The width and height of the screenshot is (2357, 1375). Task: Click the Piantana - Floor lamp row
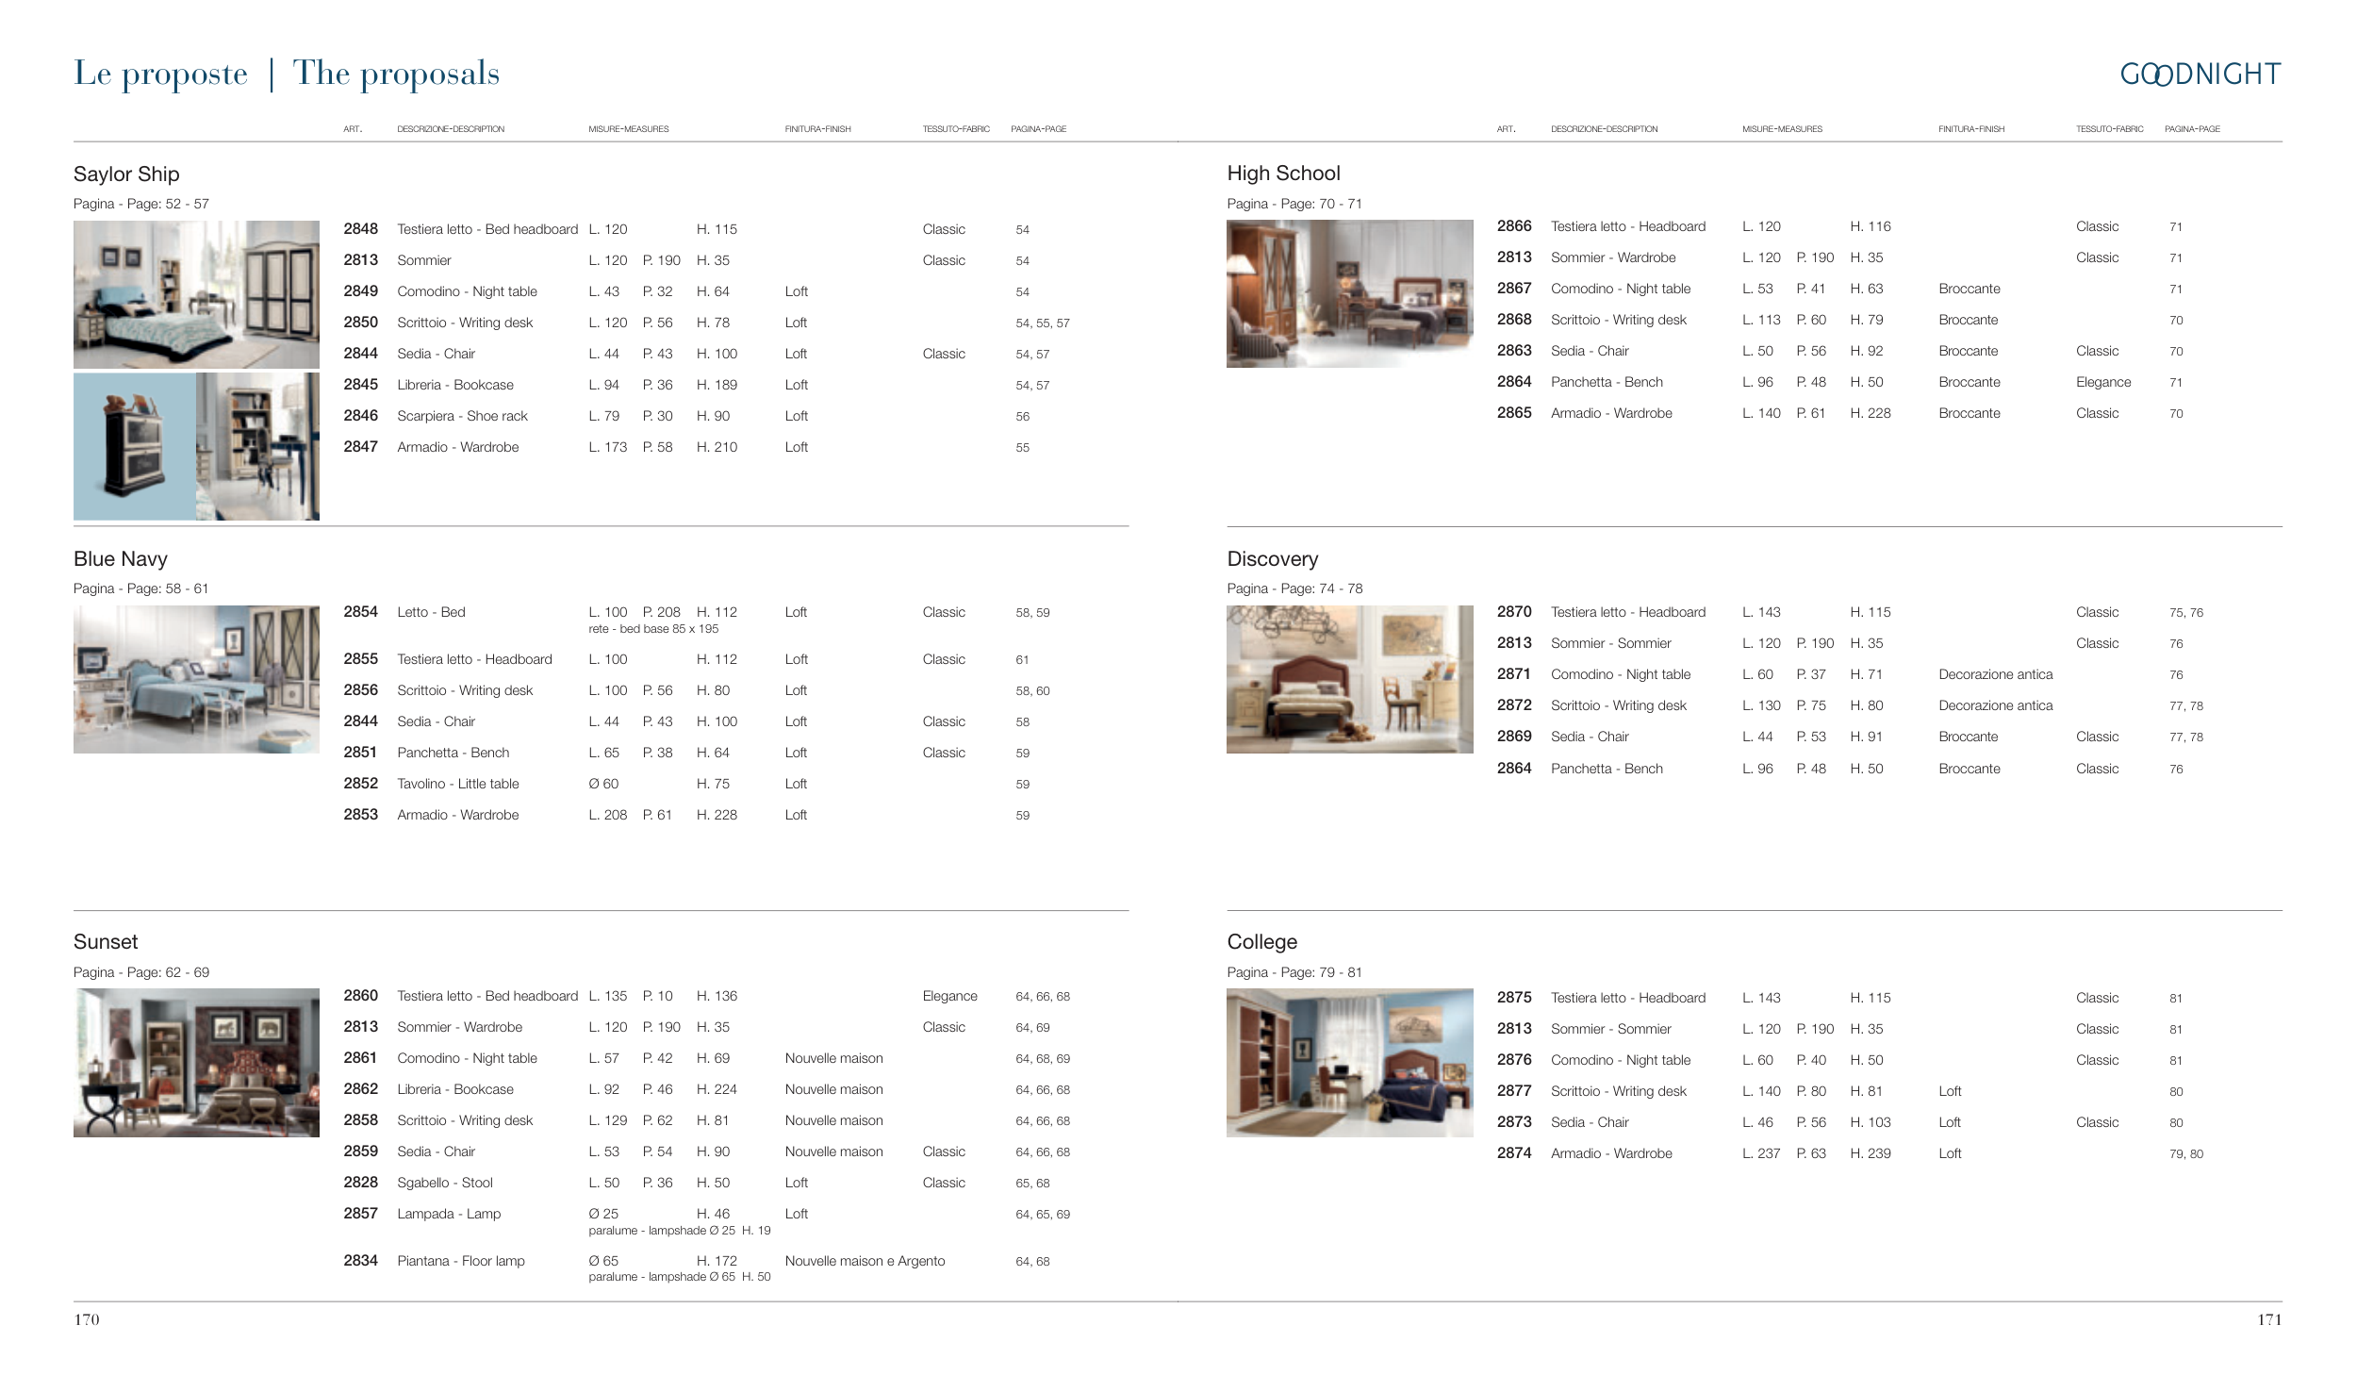pyautogui.click(x=461, y=1261)
